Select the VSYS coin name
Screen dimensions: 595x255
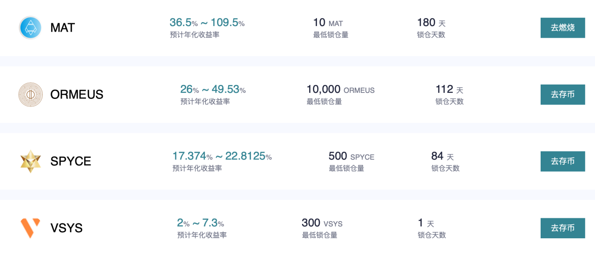pyautogui.click(x=66, y=229)
